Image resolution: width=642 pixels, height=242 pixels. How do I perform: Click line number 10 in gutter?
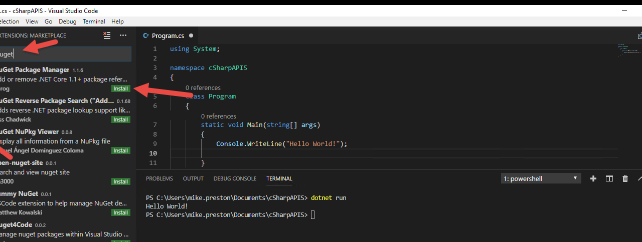(x=153, y=153)
